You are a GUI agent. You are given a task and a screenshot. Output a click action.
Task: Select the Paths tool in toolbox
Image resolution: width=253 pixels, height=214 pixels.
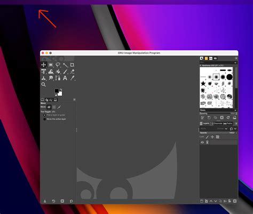58,78
